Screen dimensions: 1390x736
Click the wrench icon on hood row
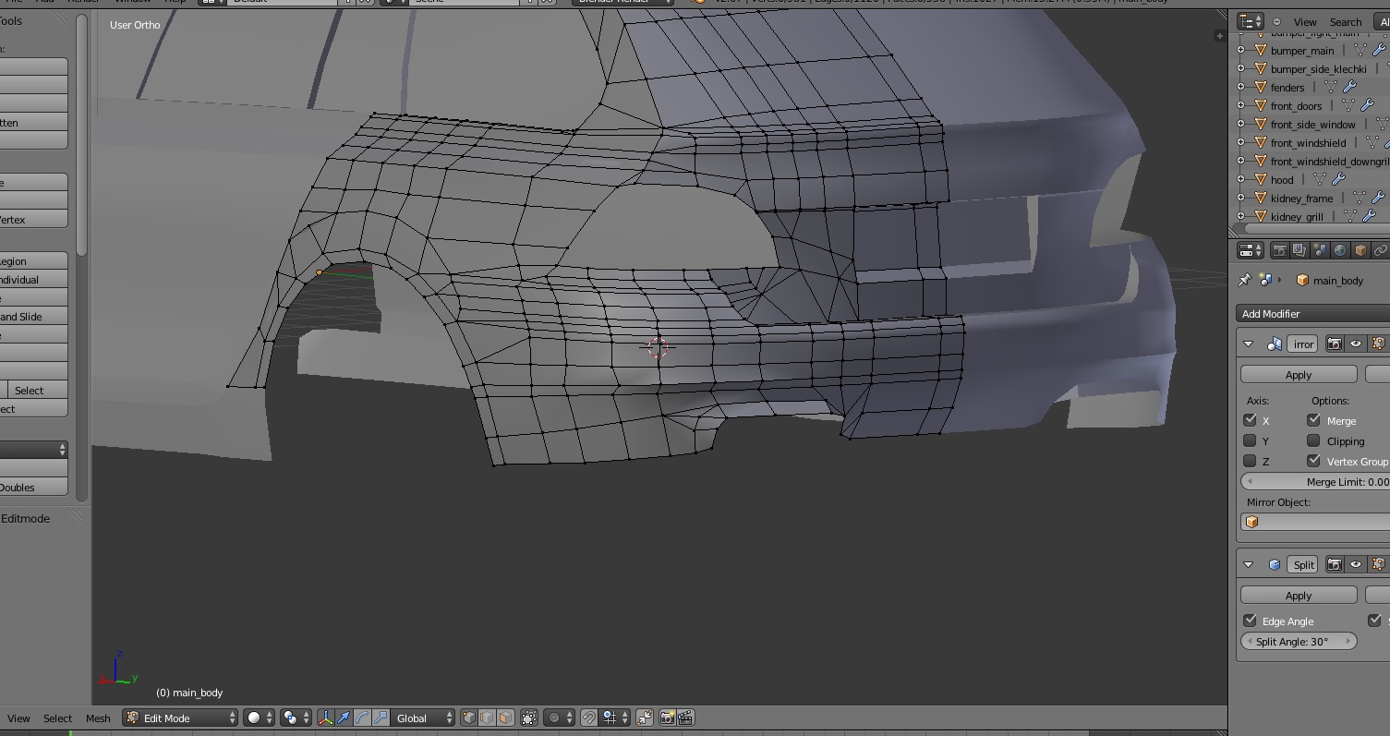(1338, 179)
